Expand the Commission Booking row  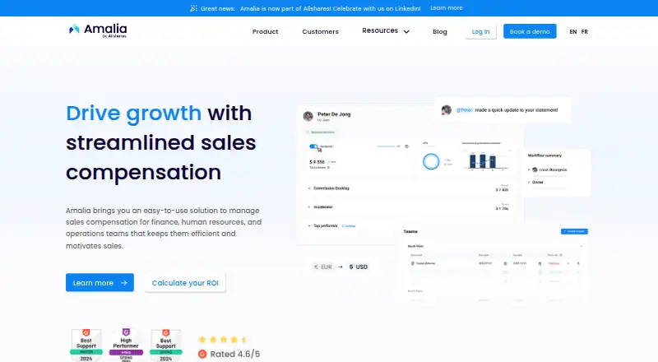coord(408,188)
